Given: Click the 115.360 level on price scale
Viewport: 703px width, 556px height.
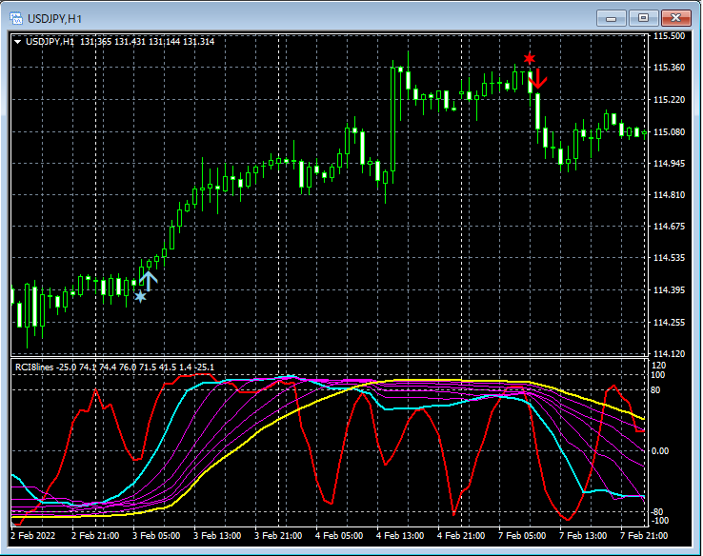Looking at the screenshot, I should pyautogui.click(x=671, y=68).
